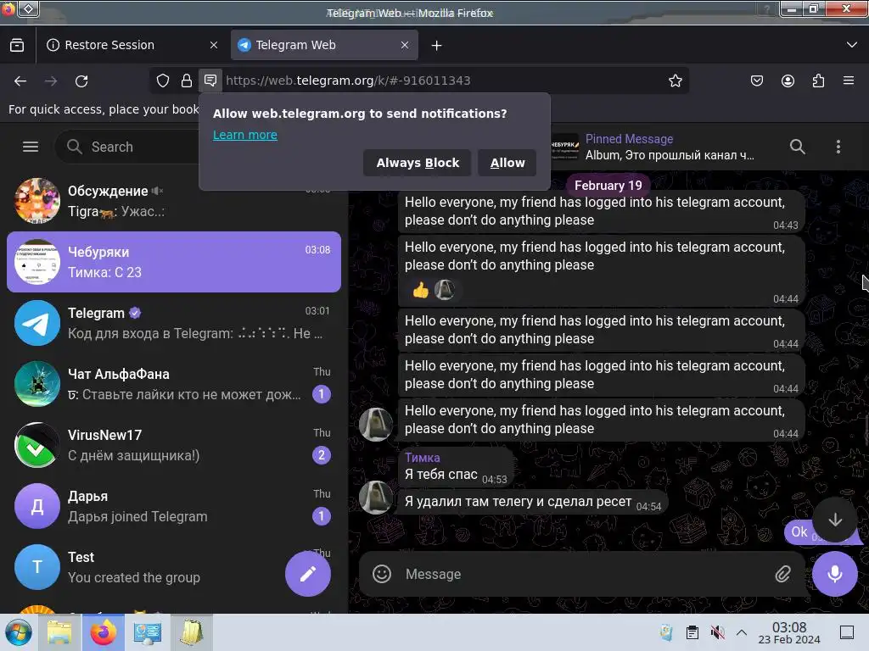Open the Дарья chat
This screenshot has width=869, height=651.
[x=173, y=505]
